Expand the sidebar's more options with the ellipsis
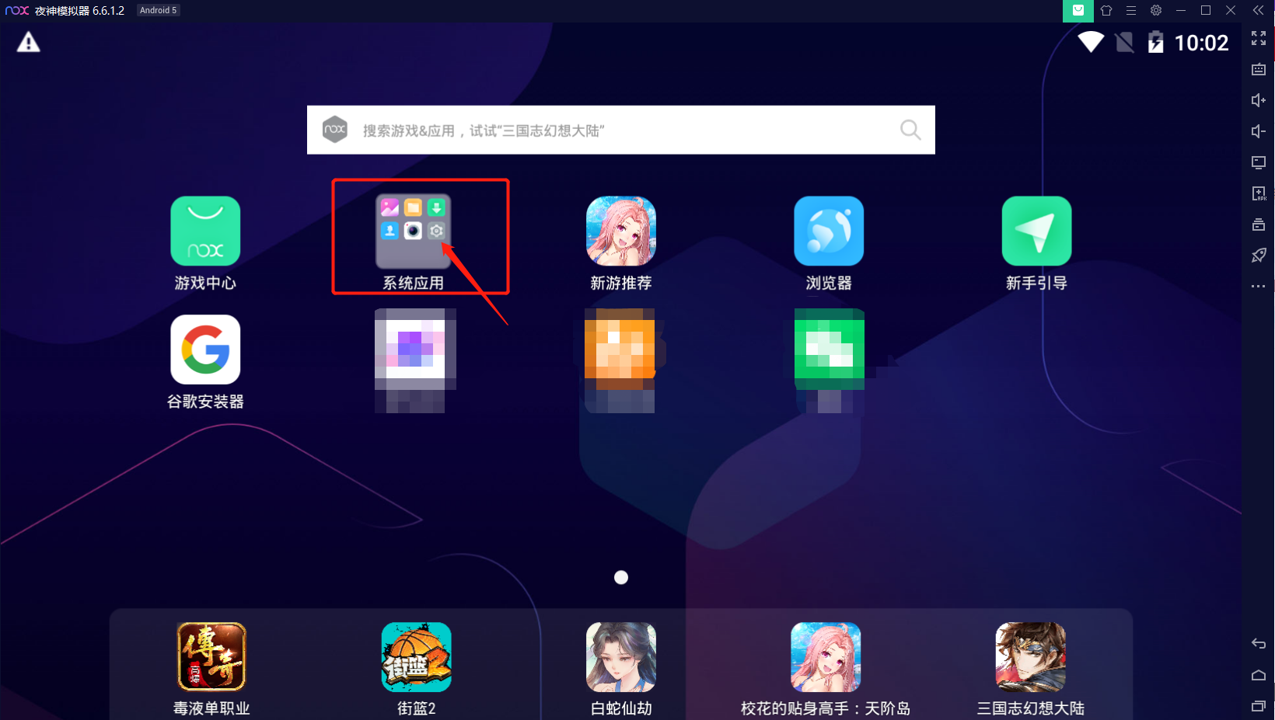The width and height of the screenshot is (1275, 720). [1259, 286]
